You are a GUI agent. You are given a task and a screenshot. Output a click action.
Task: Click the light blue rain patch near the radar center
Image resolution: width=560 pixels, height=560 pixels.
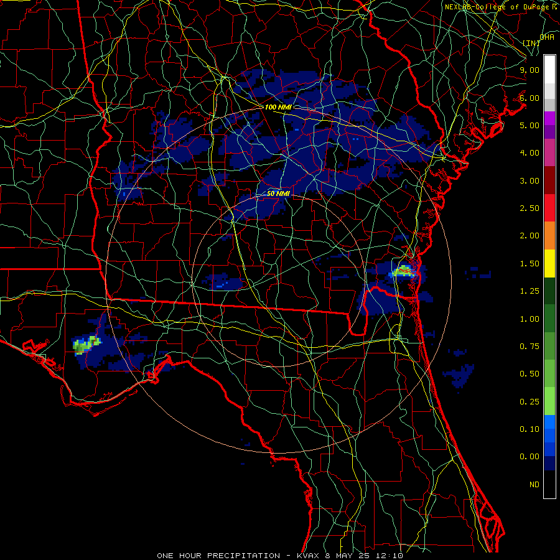click(x=222, y=285)
